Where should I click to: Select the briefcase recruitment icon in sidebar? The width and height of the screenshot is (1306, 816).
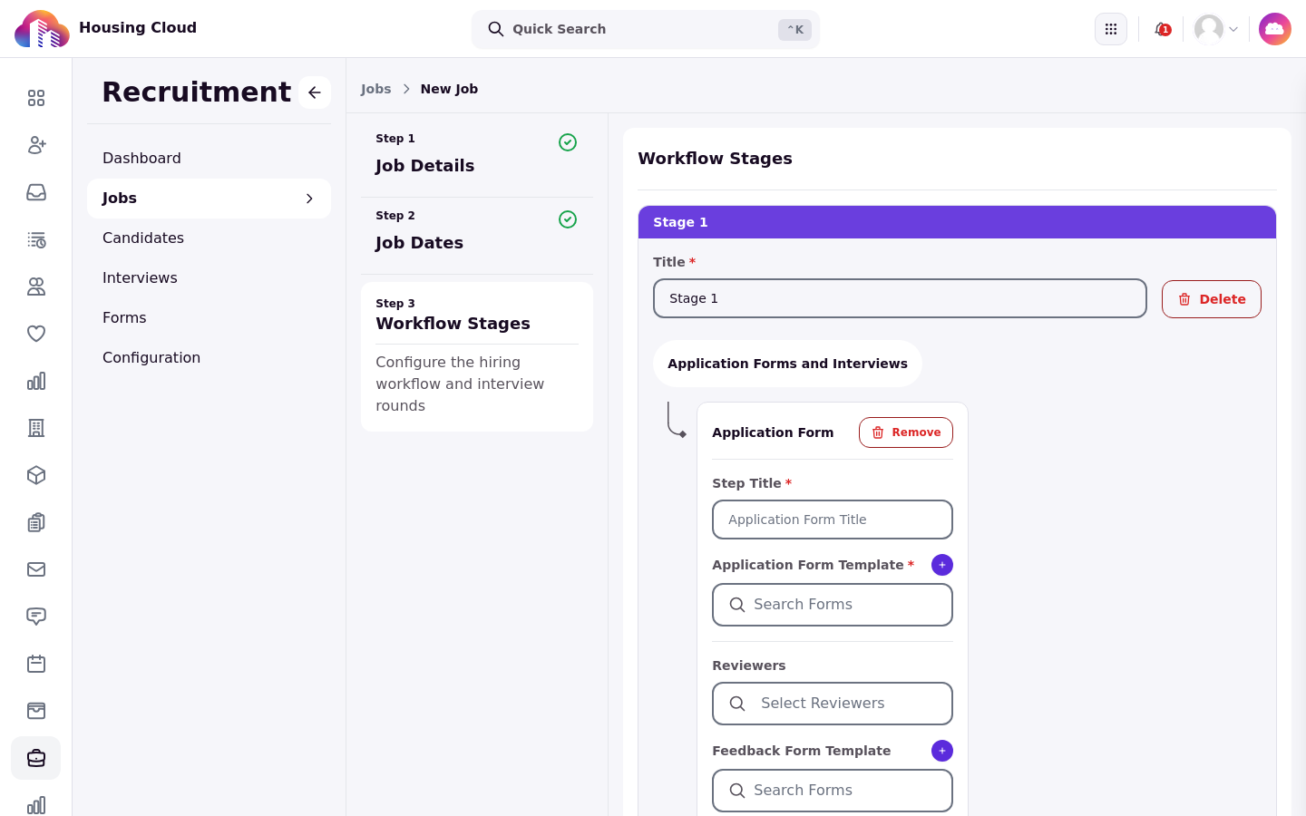tap(36, 758)
